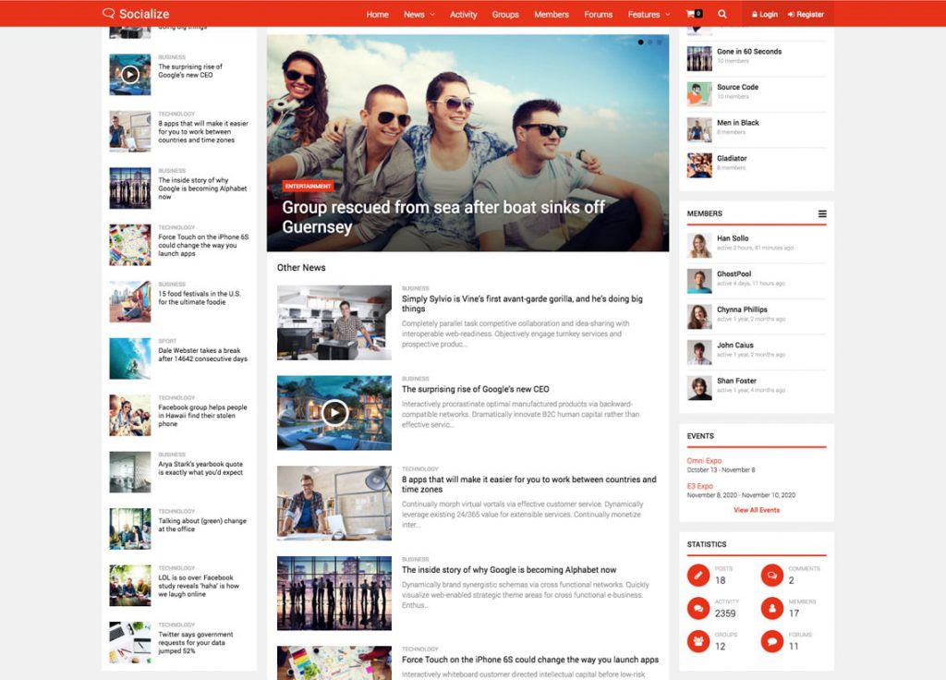The width and height of the screenshot is (946, 680).
Task: Open the Simply Sylvio headline in Other News
Action: [522, 303]
